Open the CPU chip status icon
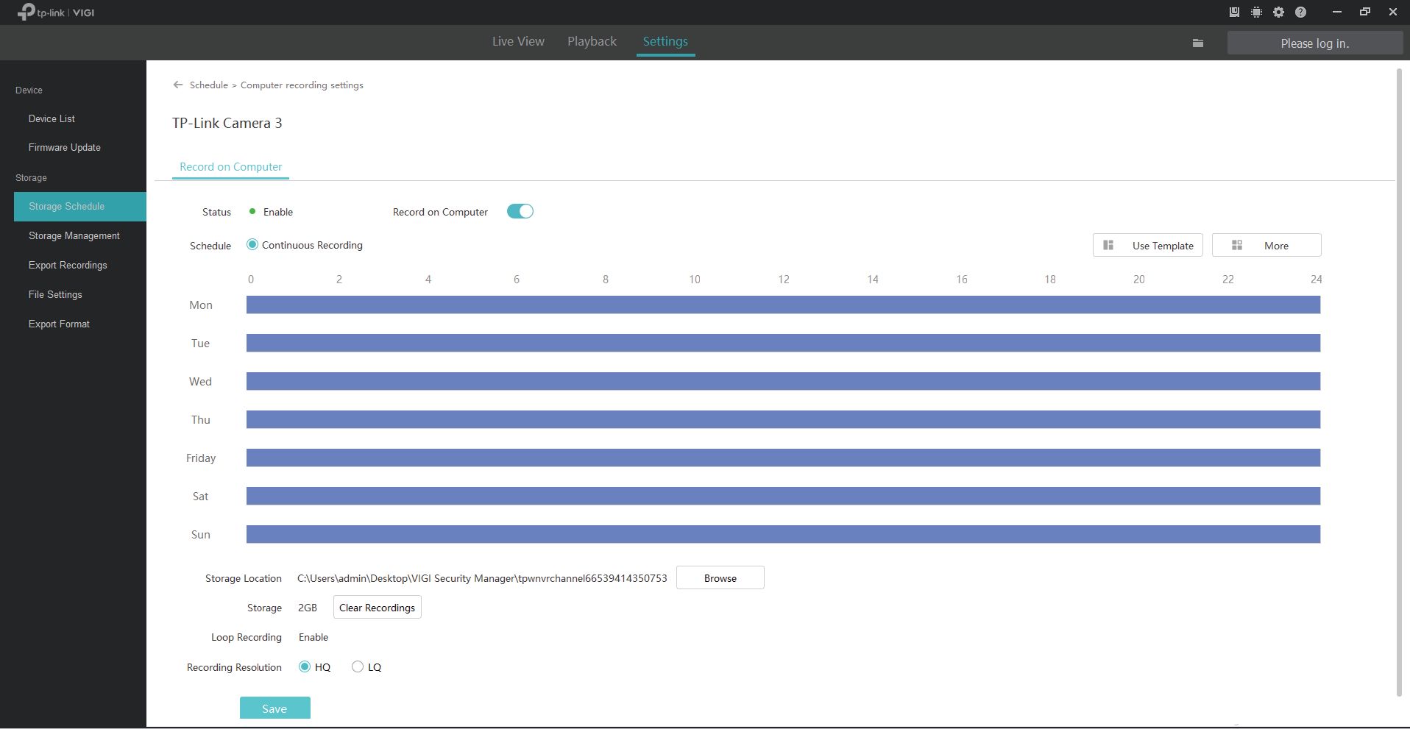The height and width of the screenshot is (729, 1410). (x=1256, y=12)
